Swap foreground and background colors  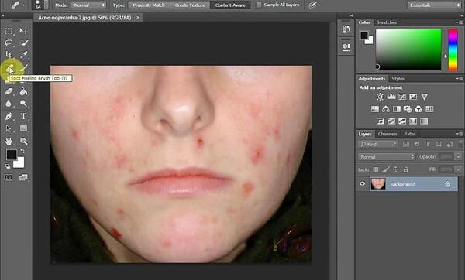click(x=22, y=151)
